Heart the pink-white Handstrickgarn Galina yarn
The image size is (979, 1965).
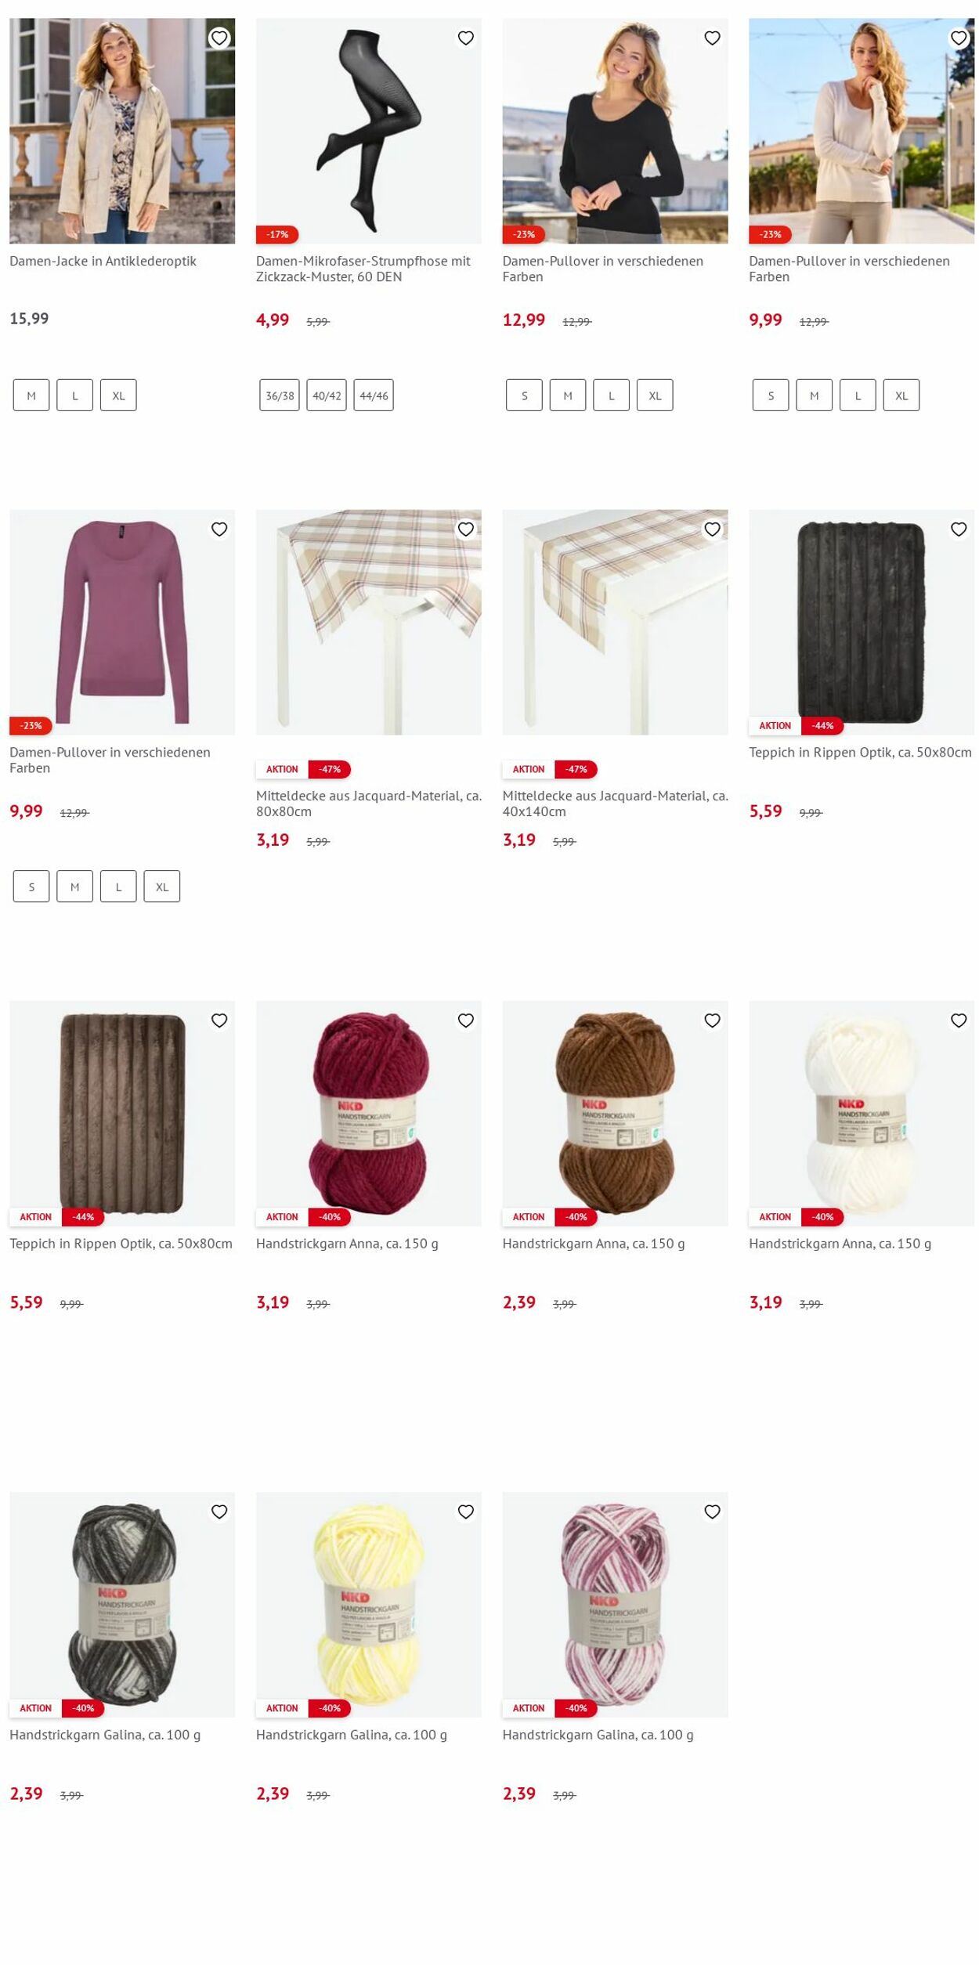[712, 1512]
